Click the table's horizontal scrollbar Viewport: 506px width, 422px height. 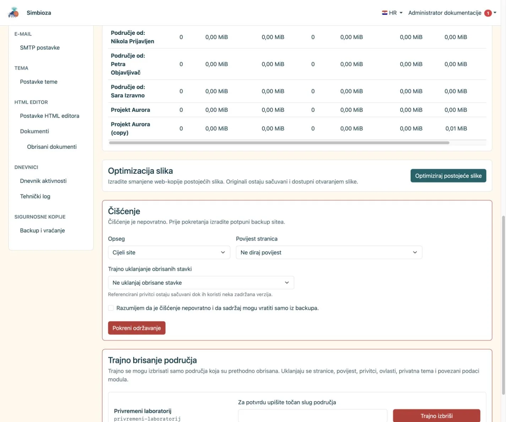pos(279,143)
